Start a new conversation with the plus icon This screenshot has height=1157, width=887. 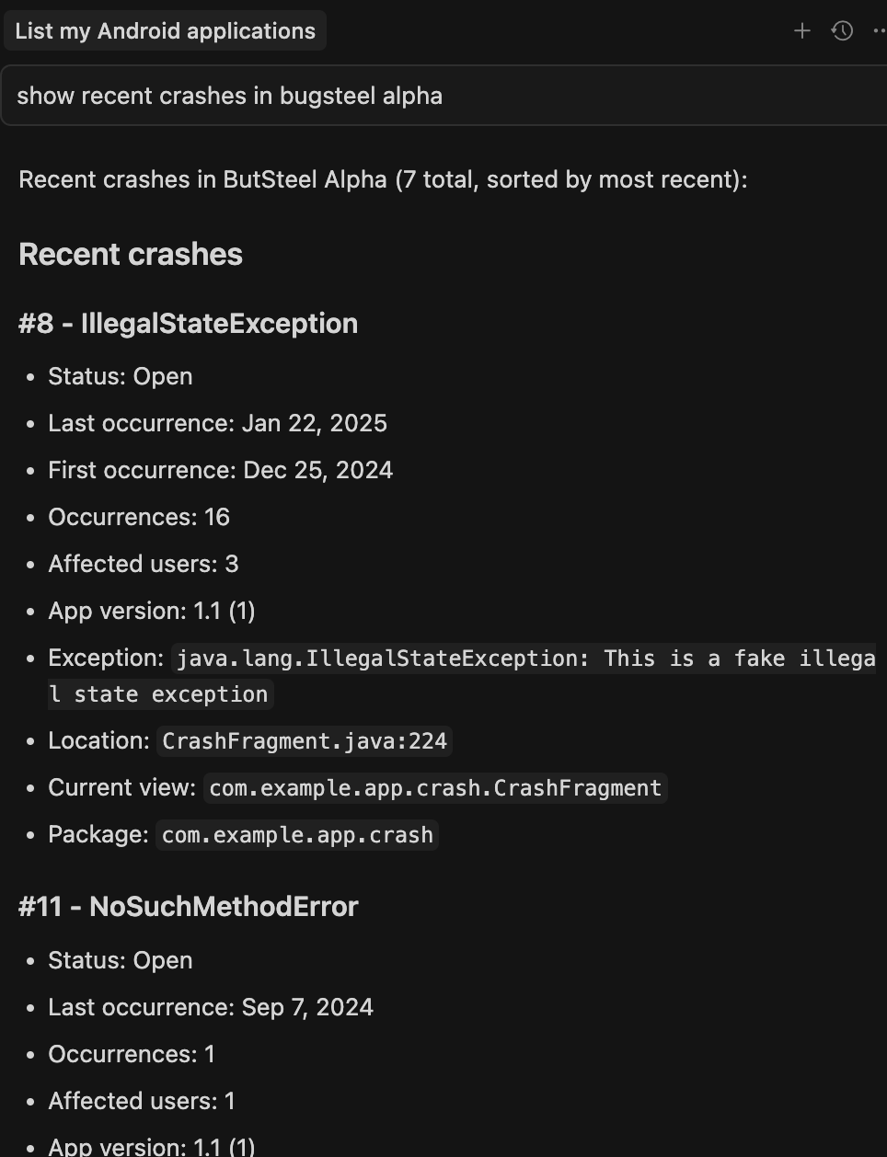[801, 30]
